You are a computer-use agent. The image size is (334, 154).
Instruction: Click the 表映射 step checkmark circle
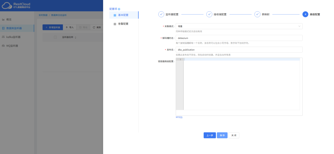point(257,14)
